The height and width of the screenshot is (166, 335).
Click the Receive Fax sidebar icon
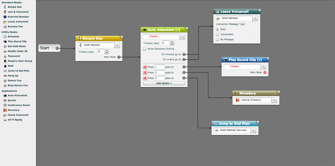click(5, 27)
